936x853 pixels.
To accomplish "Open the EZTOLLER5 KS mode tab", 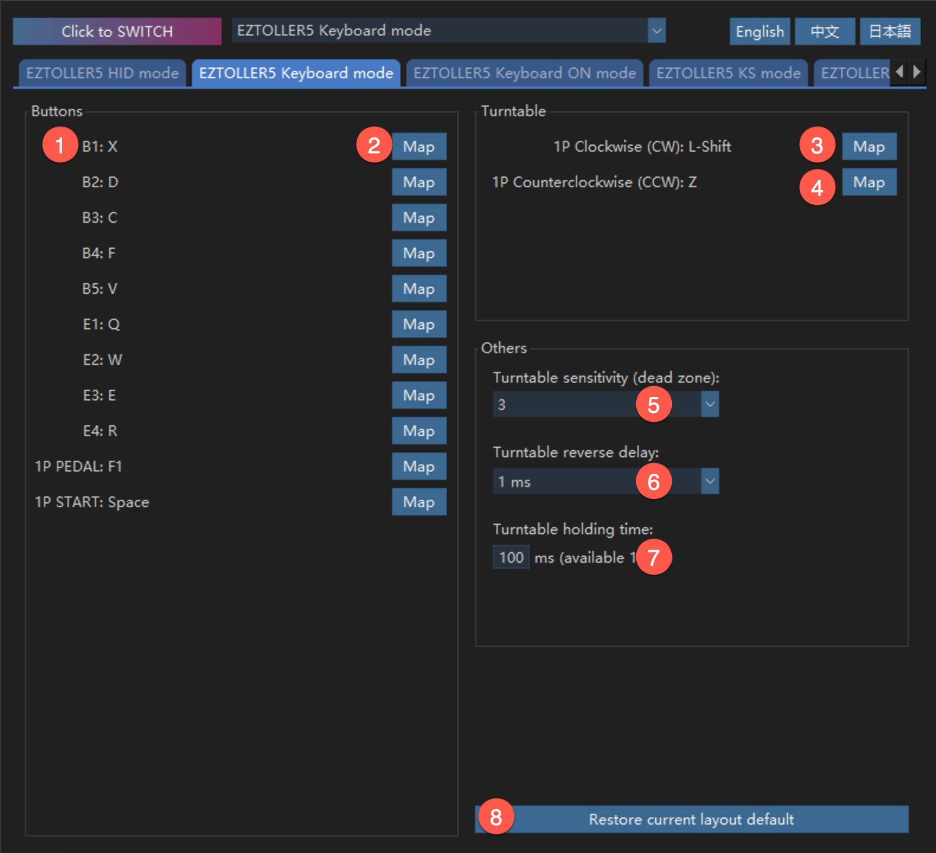I will click(x=729, y=73).
